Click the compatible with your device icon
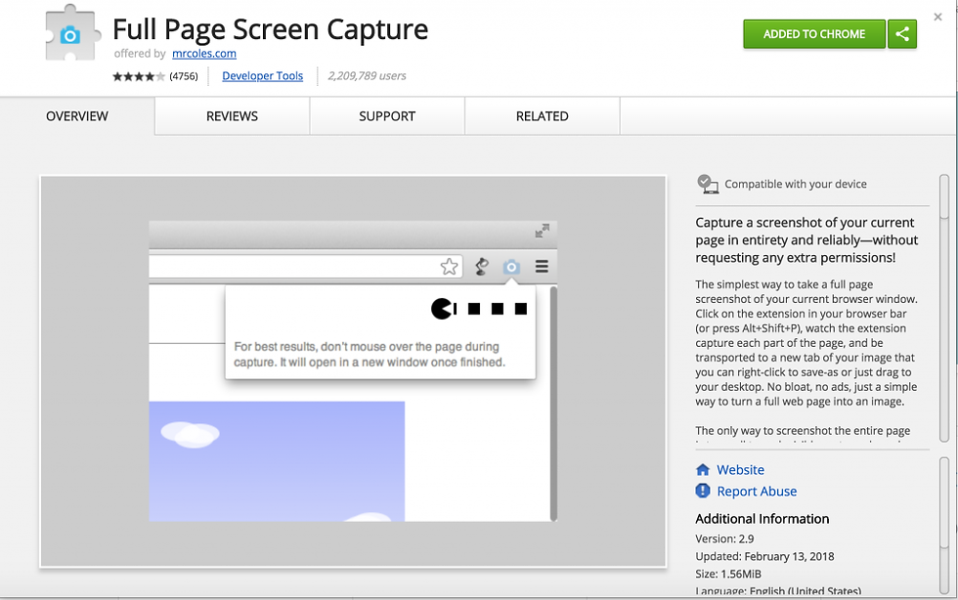 (708, 184)
